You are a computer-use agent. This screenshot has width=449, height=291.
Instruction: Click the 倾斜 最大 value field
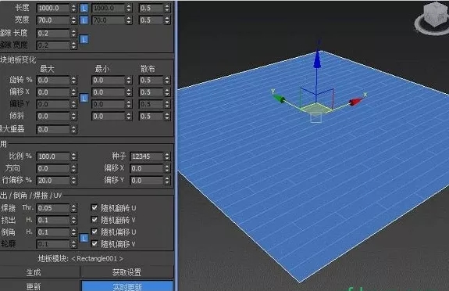click(53, 117)
